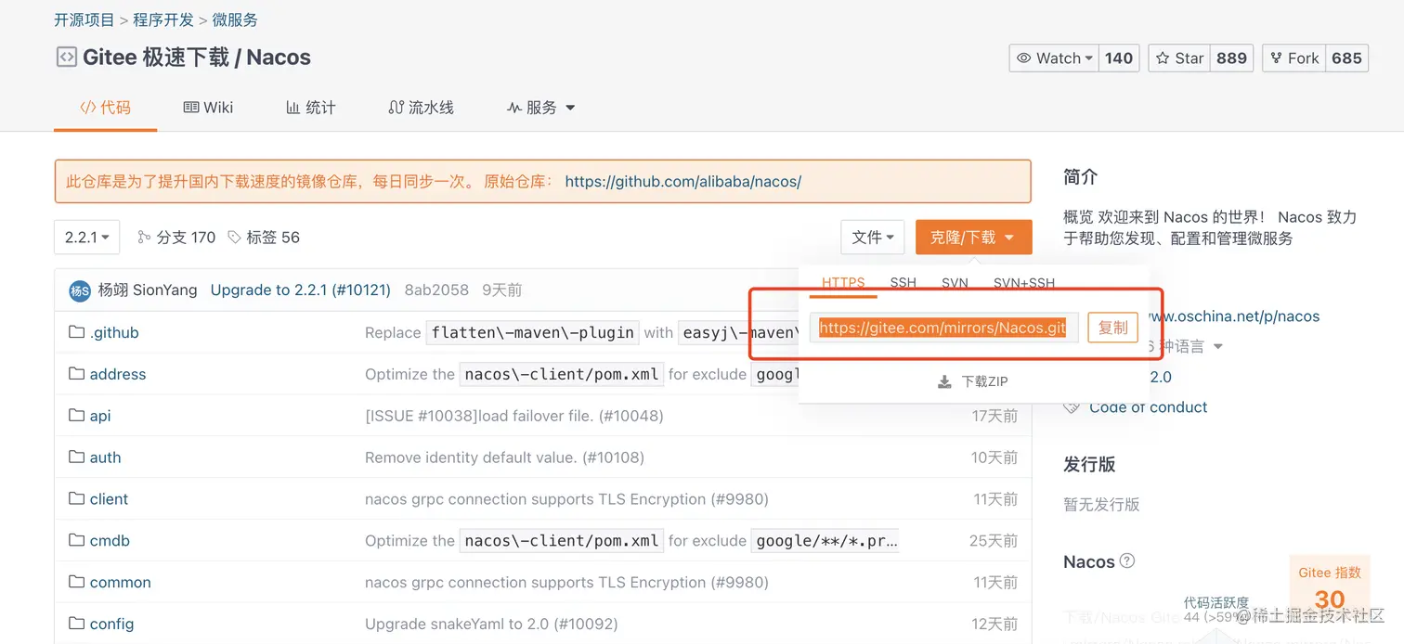
Task: Star the Nacos repository
Action: [x=1179, y=58]
